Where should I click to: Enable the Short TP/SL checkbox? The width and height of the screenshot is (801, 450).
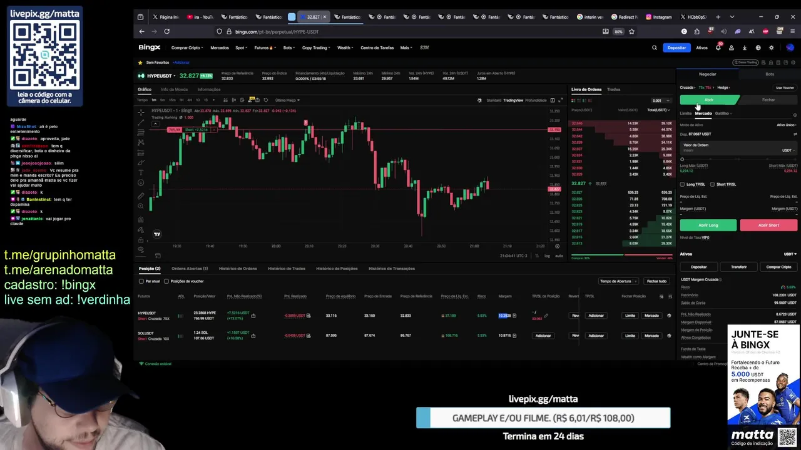pos(712,184)
